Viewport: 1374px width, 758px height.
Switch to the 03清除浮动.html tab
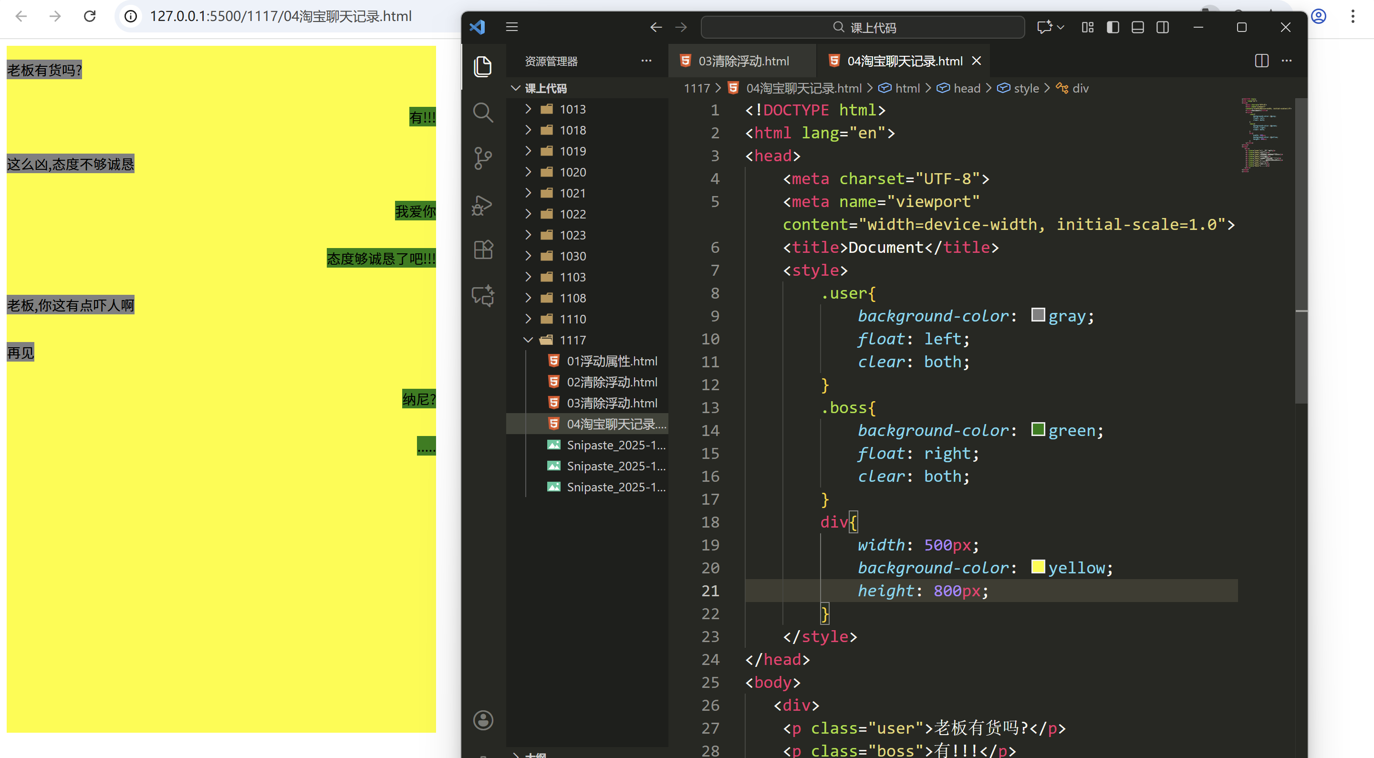743,61
